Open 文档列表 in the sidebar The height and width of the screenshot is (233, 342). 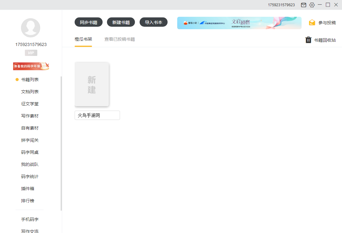click(30, 92)
